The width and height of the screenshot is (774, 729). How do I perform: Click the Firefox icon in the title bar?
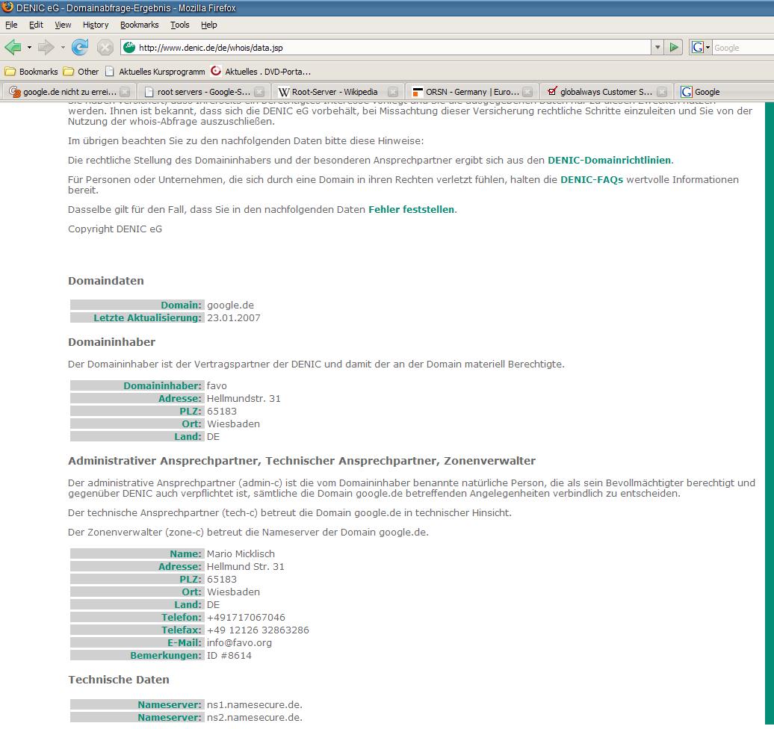[x=7, y=7]
